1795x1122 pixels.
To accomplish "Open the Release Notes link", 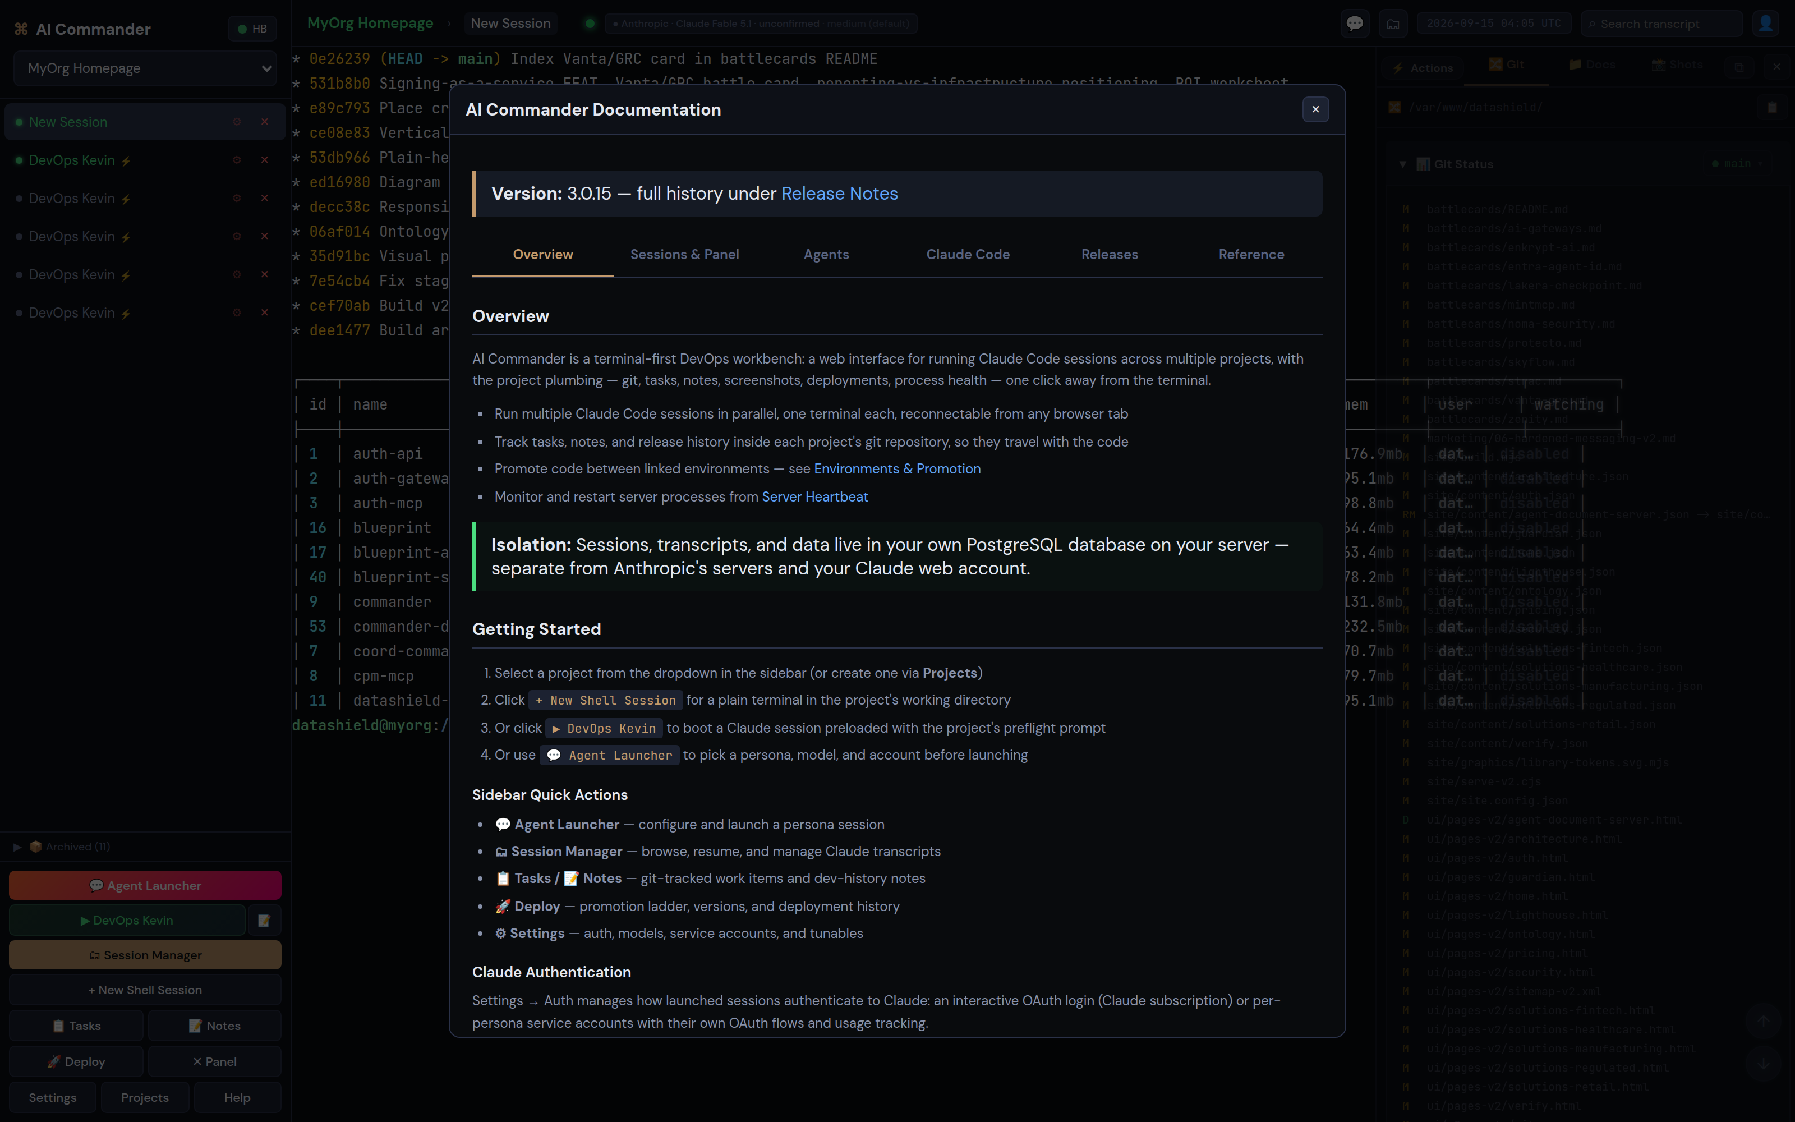I will click(x=839, y=194).
